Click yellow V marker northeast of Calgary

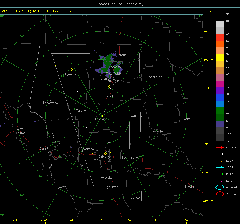pyautogui.click(x=111, y=152)
